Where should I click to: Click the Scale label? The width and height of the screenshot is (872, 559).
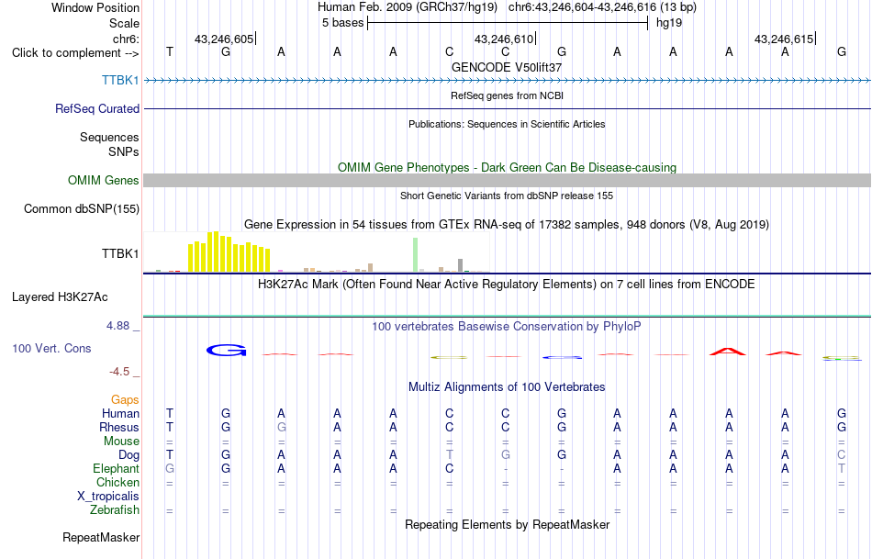[x=124, y=23]
